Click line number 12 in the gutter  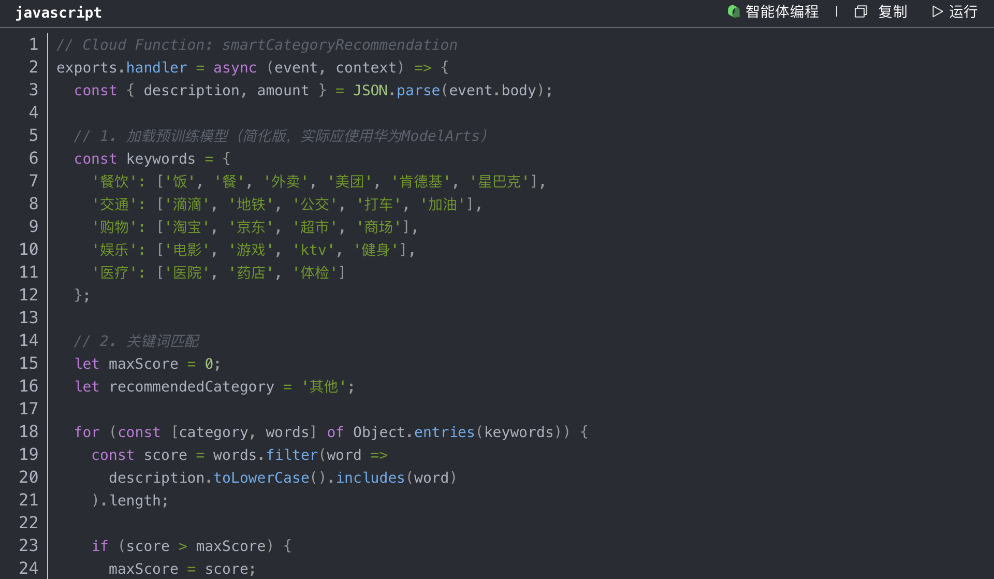click(x=28, y=295)
